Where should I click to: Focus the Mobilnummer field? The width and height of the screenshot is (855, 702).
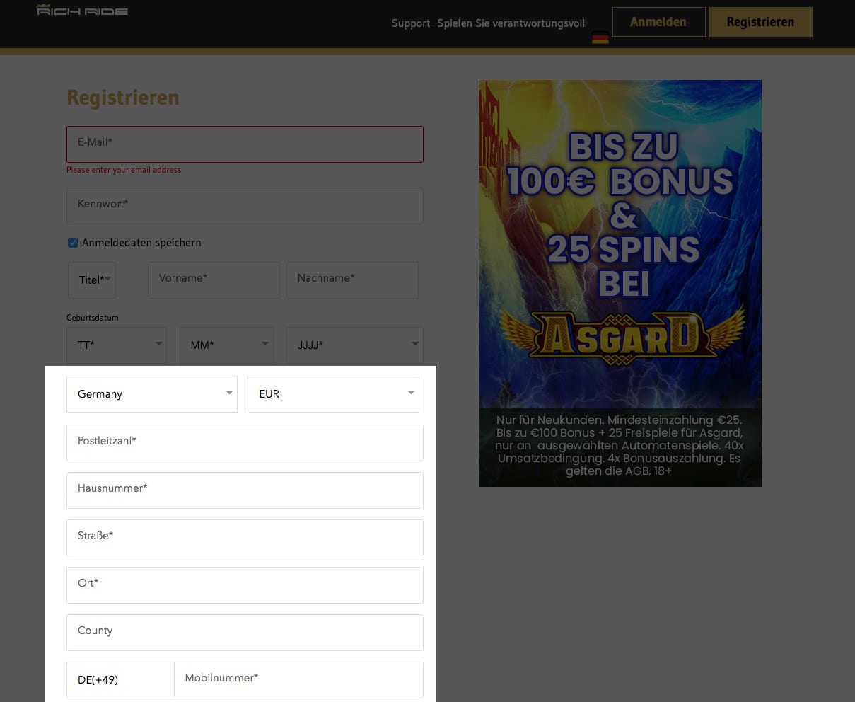point(298,680)
